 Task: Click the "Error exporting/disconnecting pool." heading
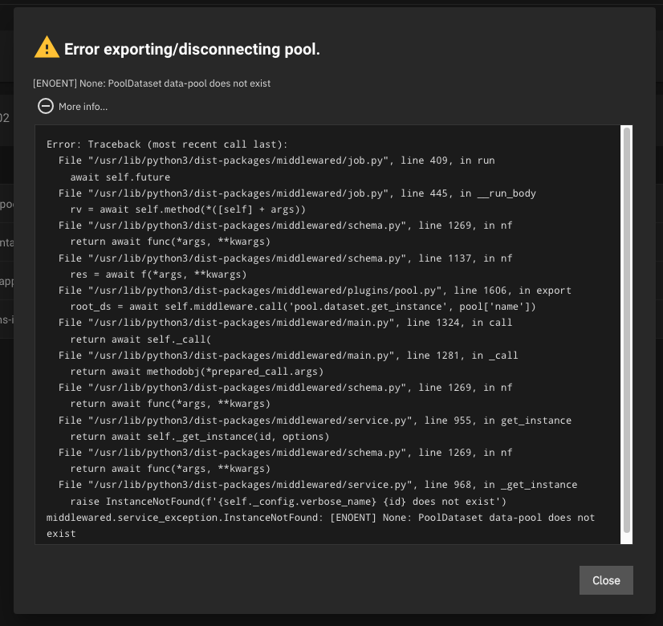(192, 50)
